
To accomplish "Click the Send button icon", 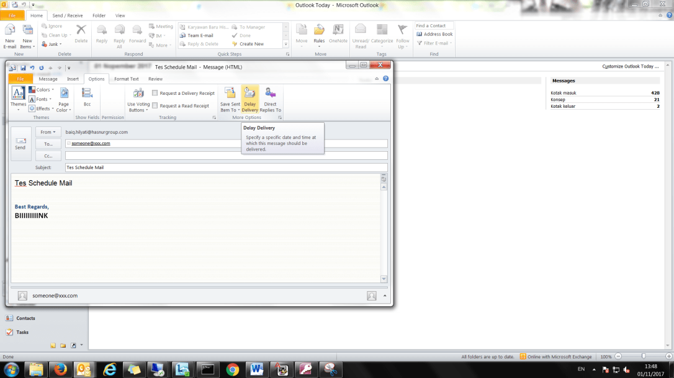I will click(x=20, y=143).
